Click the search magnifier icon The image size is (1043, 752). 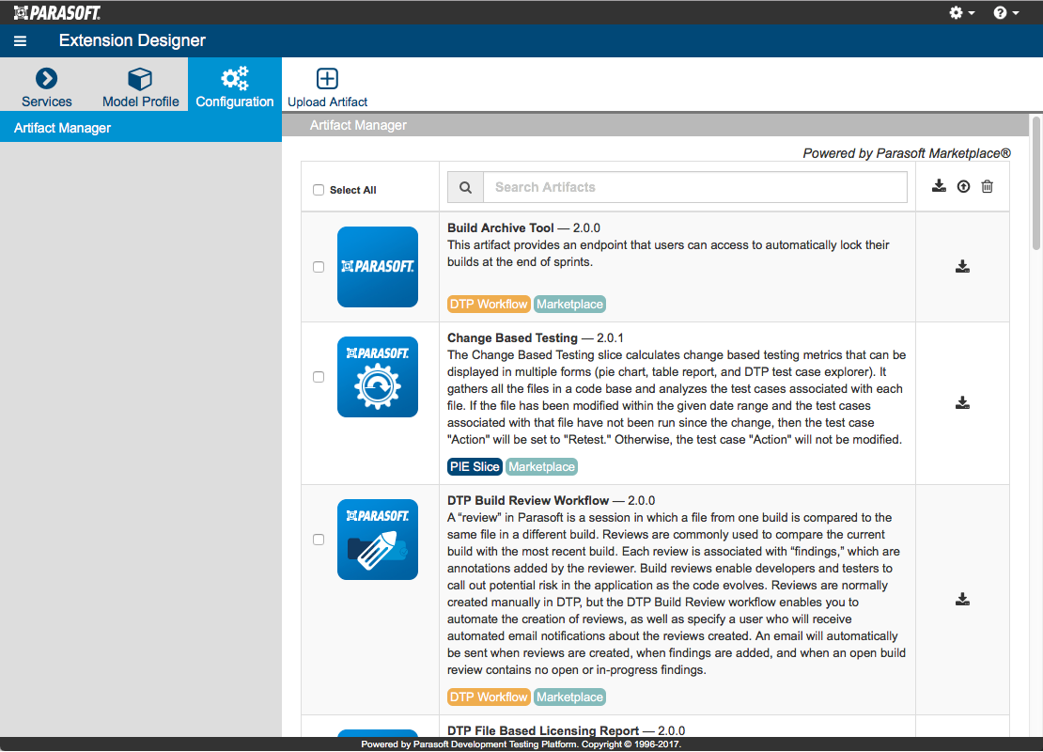[466, 188]
